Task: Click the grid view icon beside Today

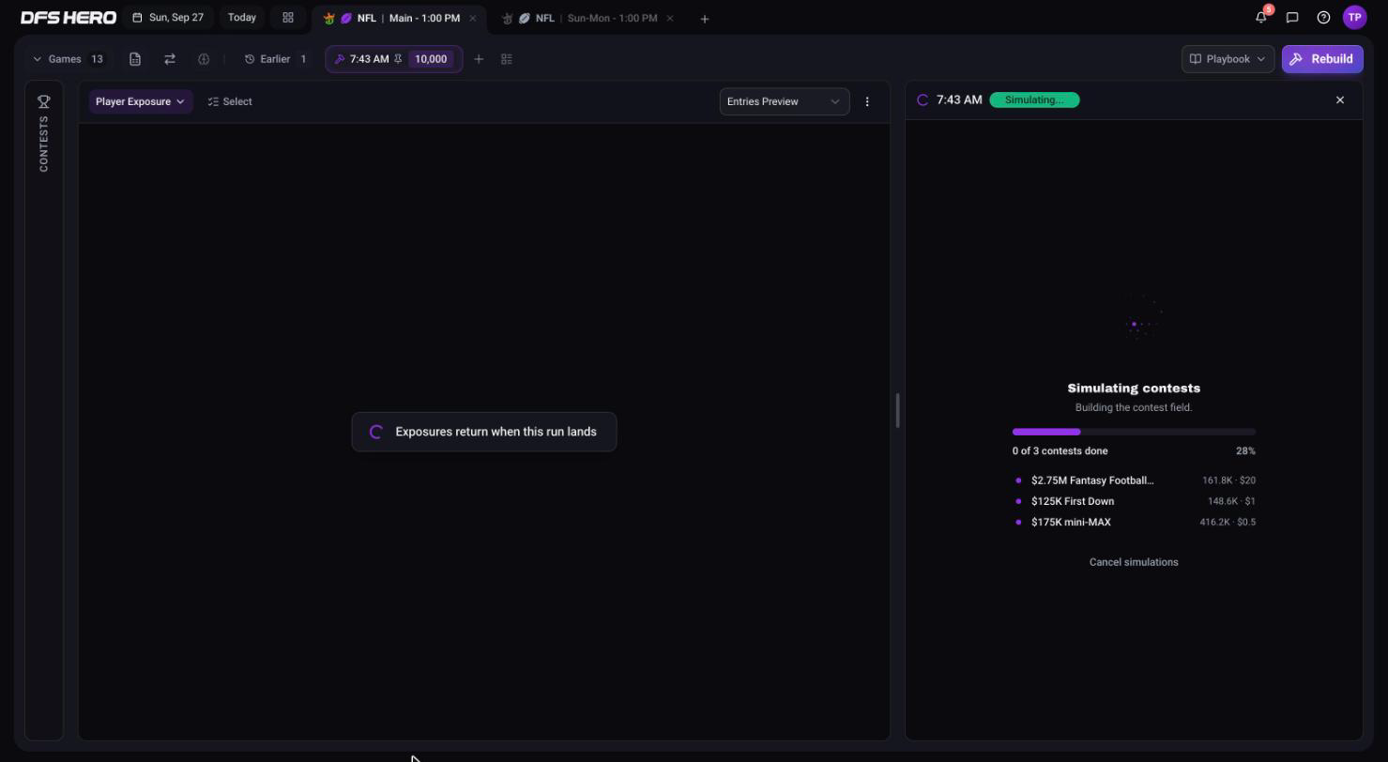Action: (288, 18)
